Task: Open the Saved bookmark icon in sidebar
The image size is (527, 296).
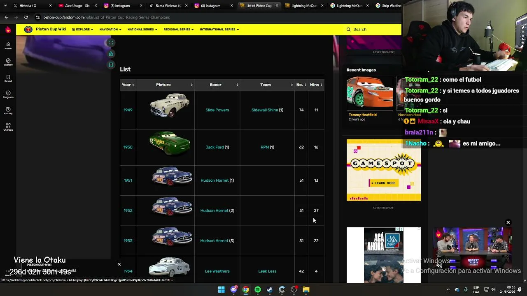Action: 8,78
